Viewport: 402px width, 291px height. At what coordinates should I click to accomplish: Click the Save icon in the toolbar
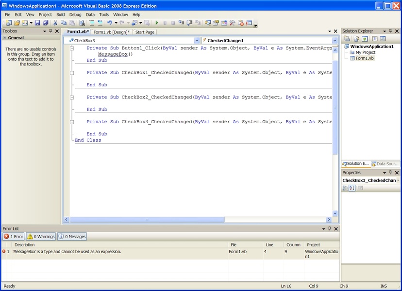(37, 23)
